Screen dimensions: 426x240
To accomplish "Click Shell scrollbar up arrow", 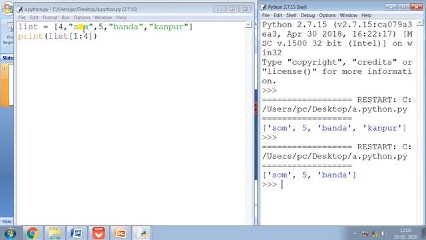I will (x=420, y=23).
